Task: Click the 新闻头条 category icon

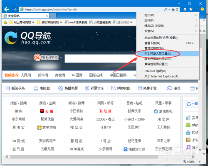Action: (8, 88)
